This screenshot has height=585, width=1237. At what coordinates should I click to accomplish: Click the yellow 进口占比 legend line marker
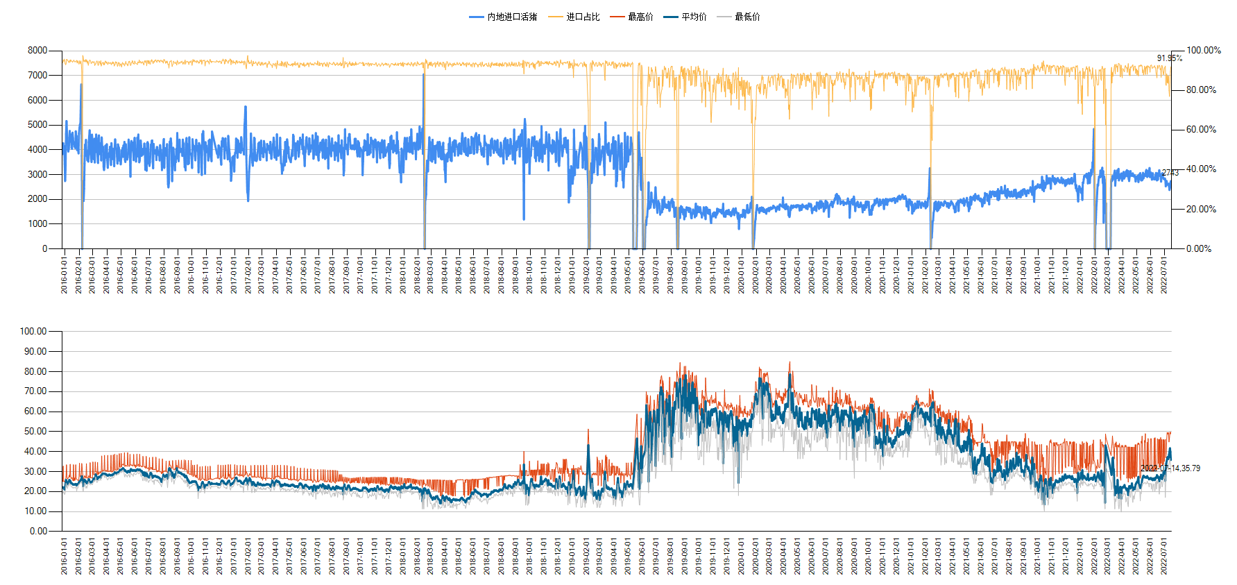click(x=556, y=17)
